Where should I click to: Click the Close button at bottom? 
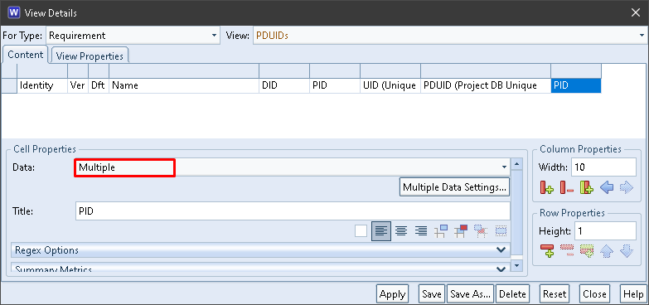pos(594,294)
